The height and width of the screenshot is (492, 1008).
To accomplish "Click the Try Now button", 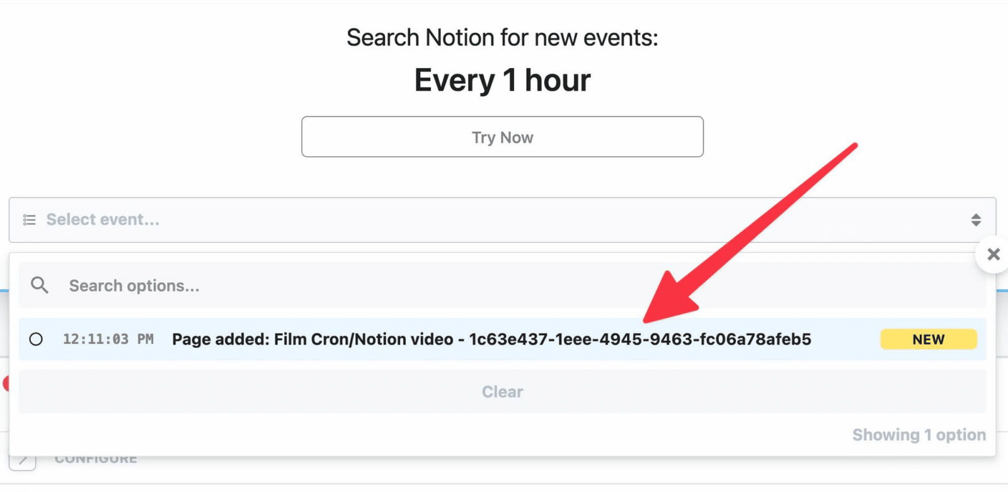I will [502, 137].
